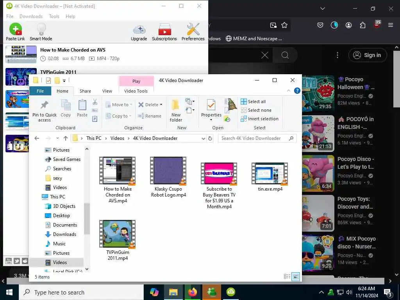Screen dimensions: 400x300
Task: Click Sign in on YouTube
Action: tap(368, 55)
